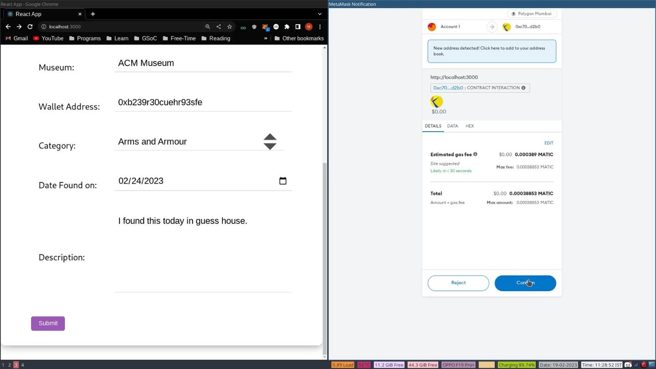
Task: Switch to HEX tab in MetaMask
Action: (x=470, y=126)
